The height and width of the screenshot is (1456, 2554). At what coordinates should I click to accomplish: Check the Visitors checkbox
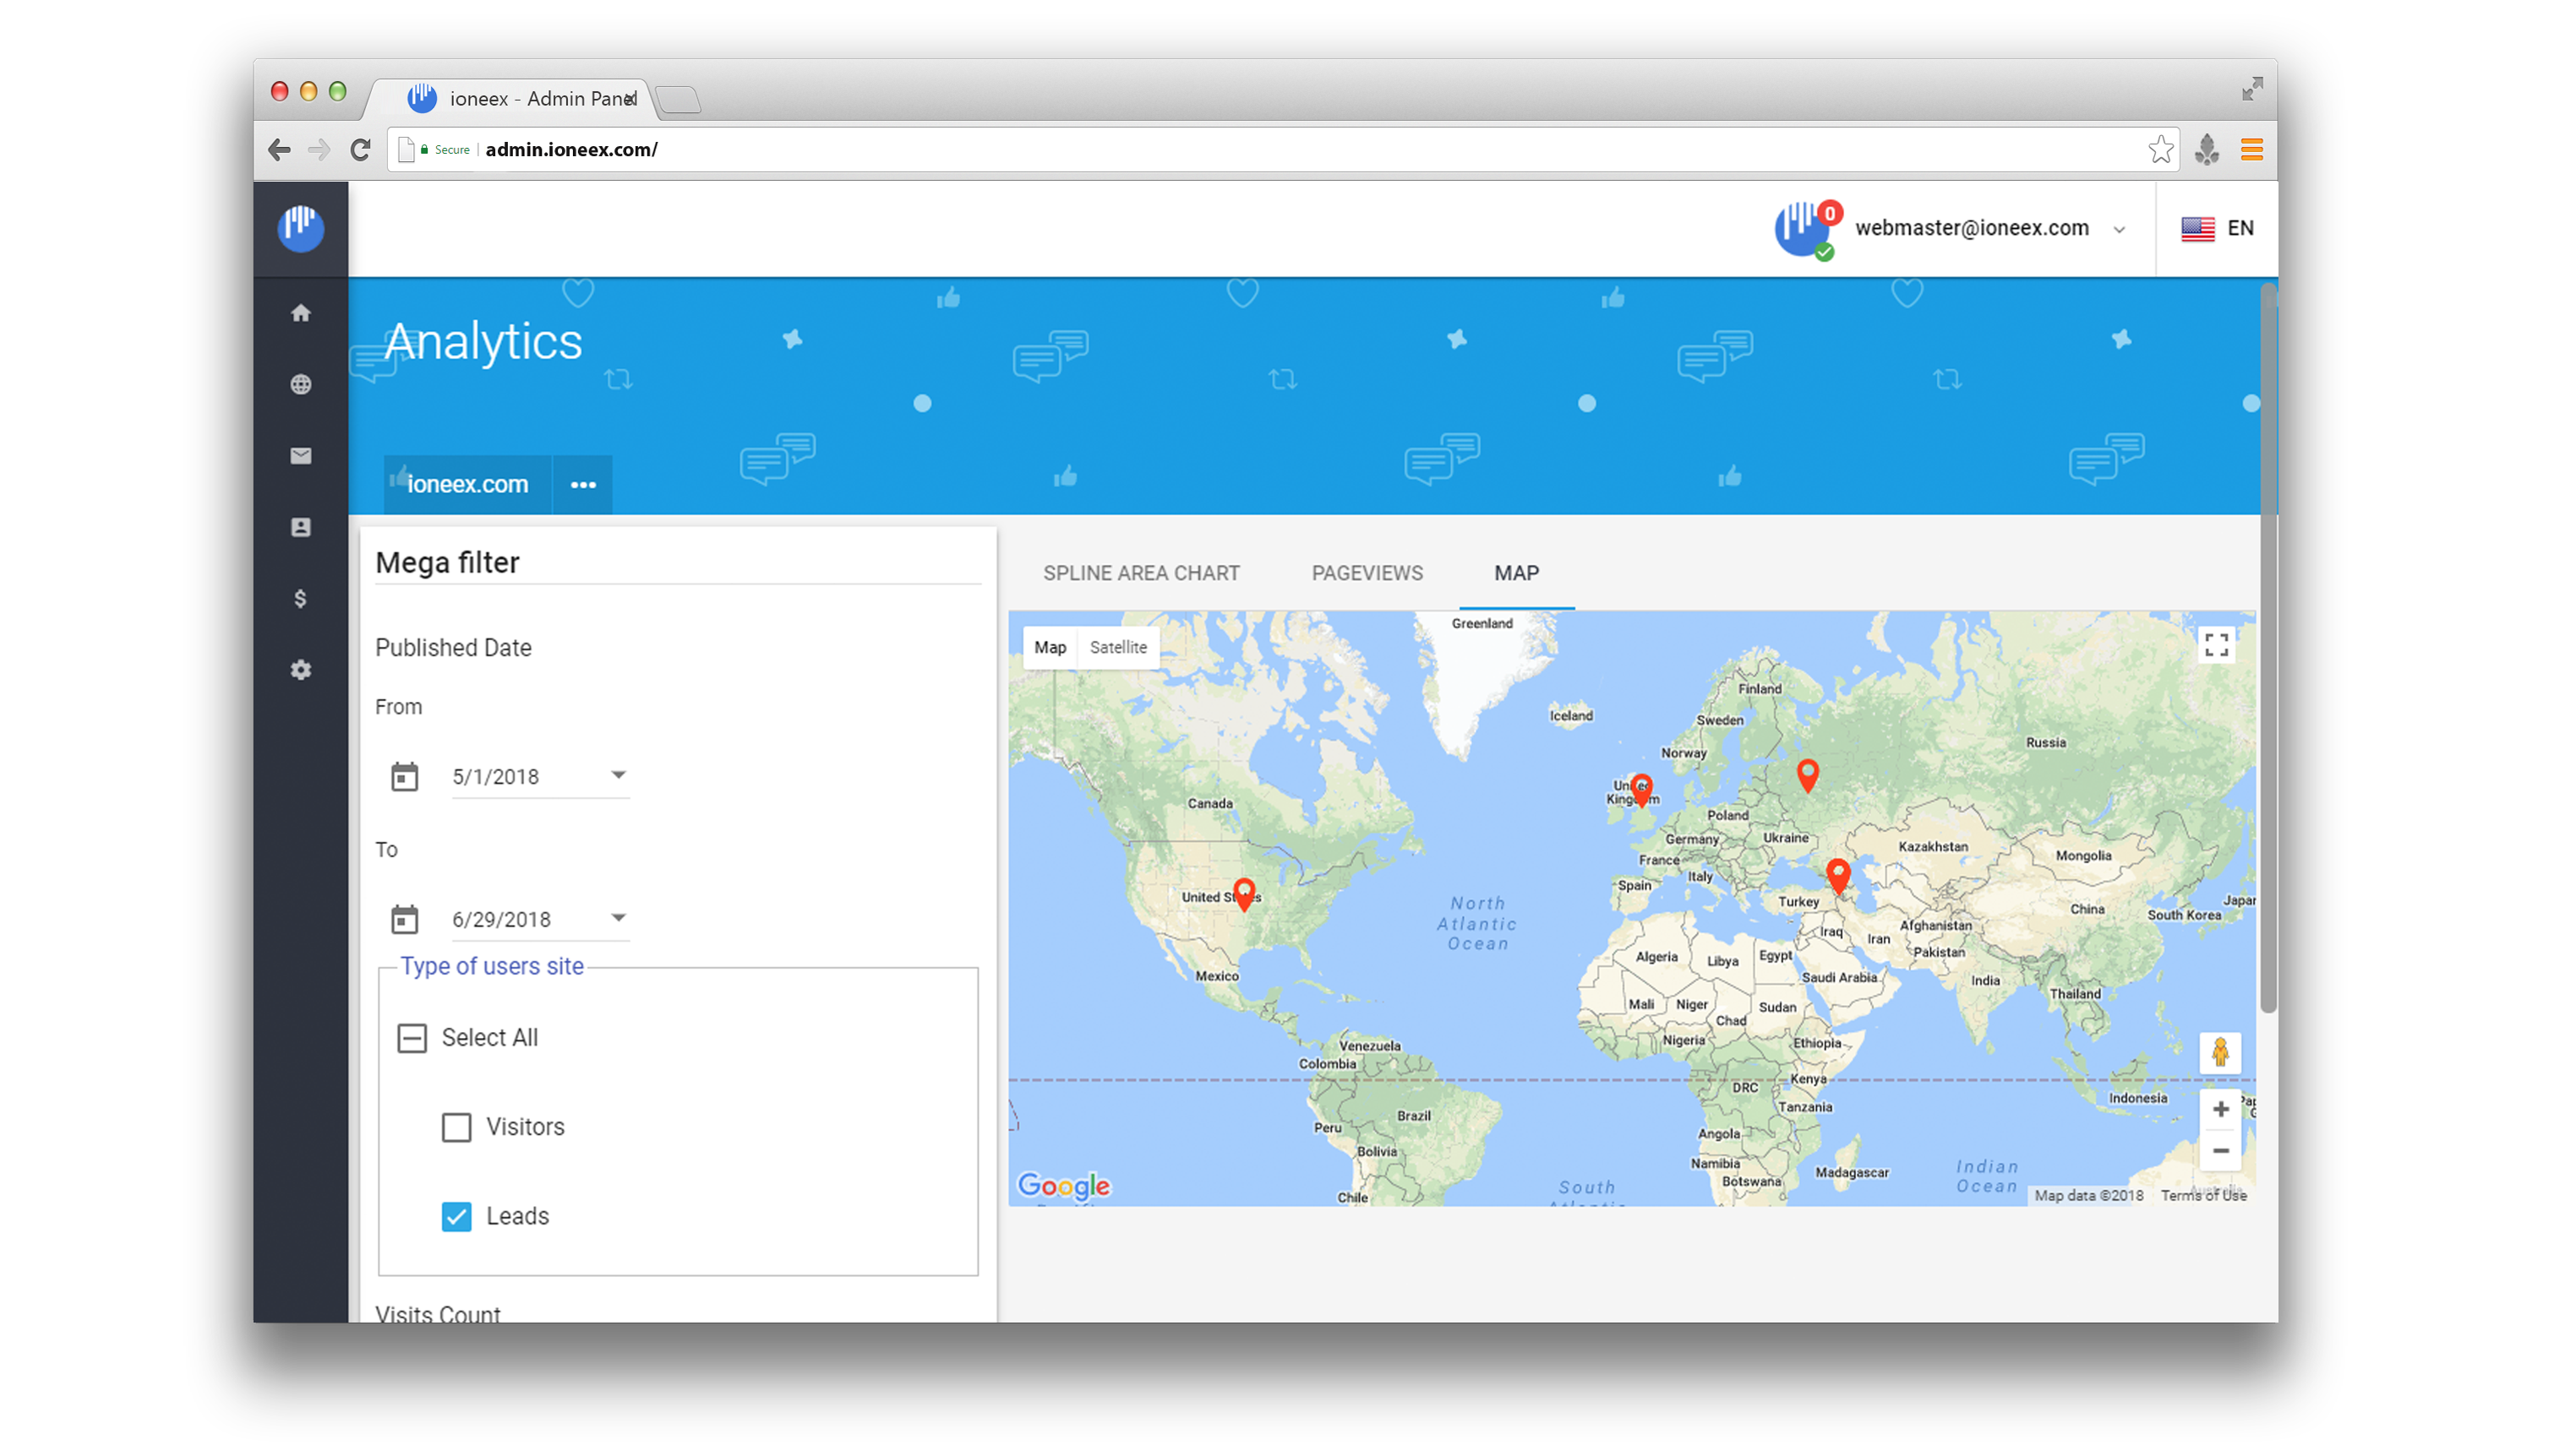coord(456,1127)
